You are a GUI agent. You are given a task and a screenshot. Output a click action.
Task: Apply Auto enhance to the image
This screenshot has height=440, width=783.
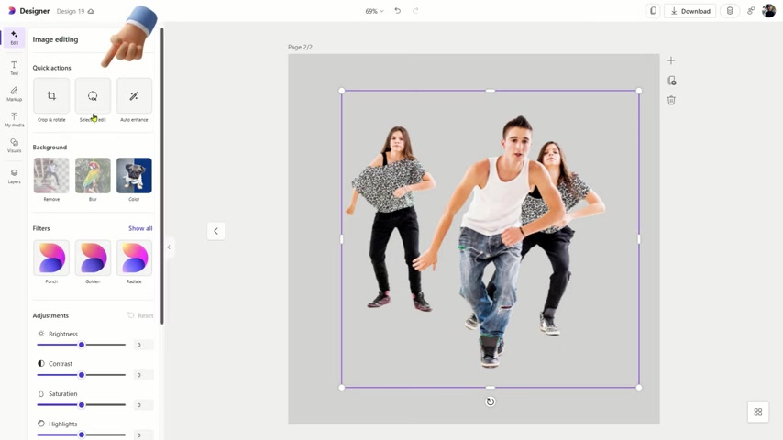coord(134,96)
